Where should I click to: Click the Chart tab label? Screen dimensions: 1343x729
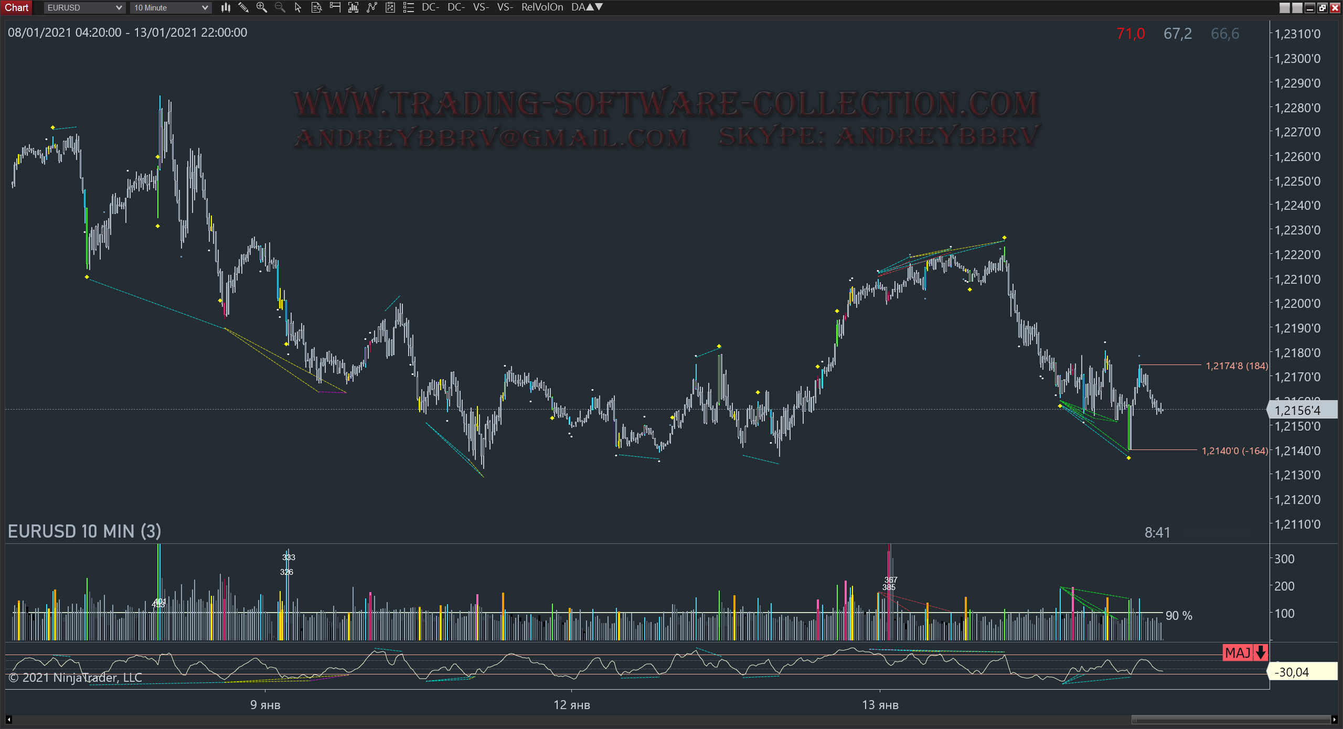[17, 7]
